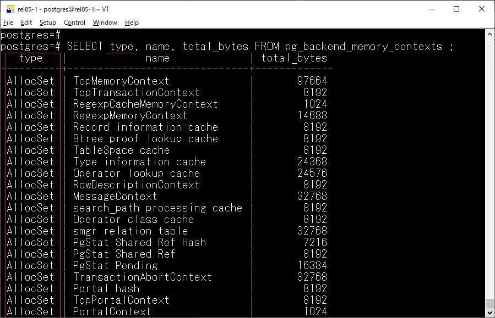Minimize the Tera Term window
The height and width of the screenshot is (318, 495).
[431, 9]
